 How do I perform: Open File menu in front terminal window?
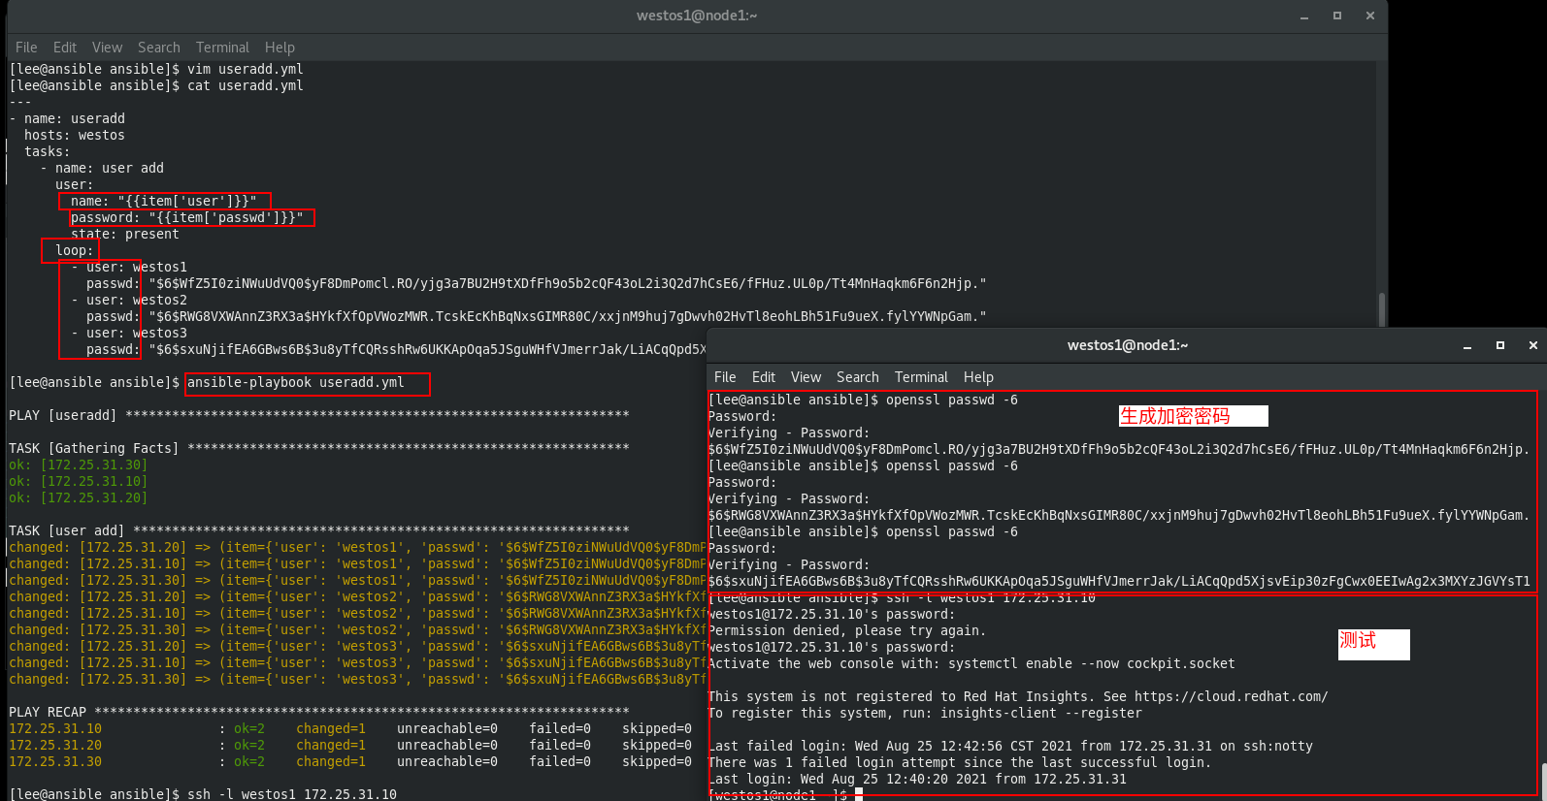click(725, 377)
